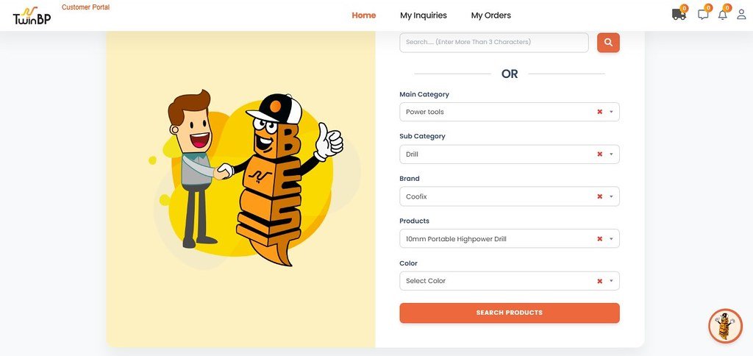Open the notifications bell icon
Viewport: 753px width, 356px height.
[x=722, y=15]
